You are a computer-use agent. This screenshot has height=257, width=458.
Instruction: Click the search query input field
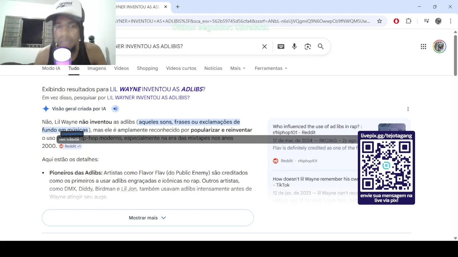click(x=186, y=46)
